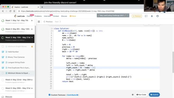Open the Problems menu
174x98 pixels.
click(x=38, y=16)
